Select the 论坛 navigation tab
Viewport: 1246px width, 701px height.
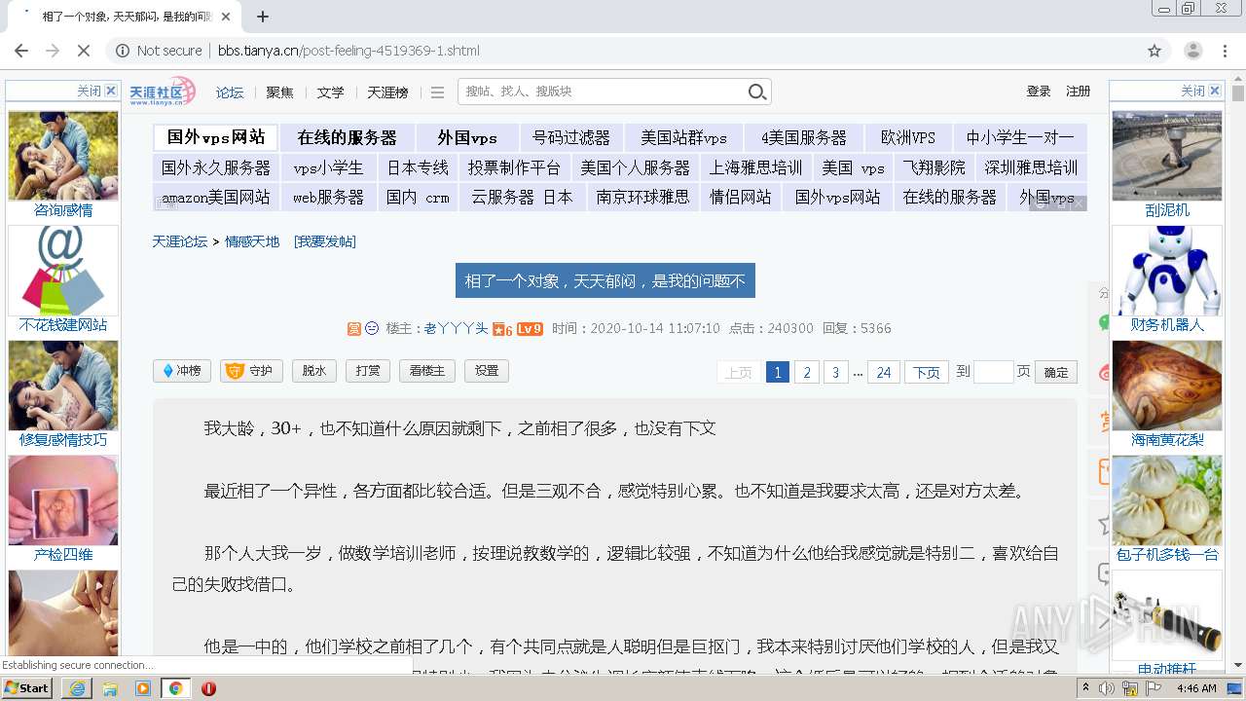click(x=230, y=92)
